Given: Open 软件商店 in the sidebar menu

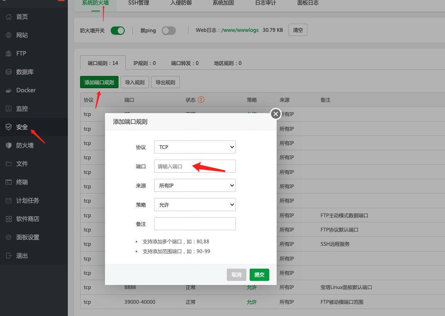Looking at the screenshot, I should [27, 219].
